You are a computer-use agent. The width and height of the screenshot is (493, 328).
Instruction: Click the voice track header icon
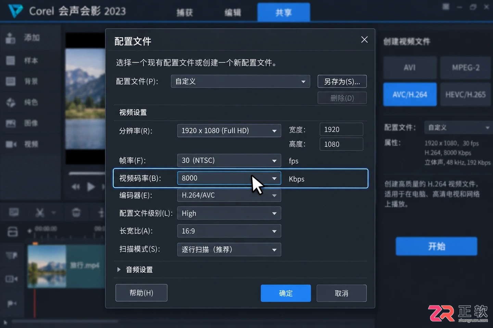pos(12,303)
